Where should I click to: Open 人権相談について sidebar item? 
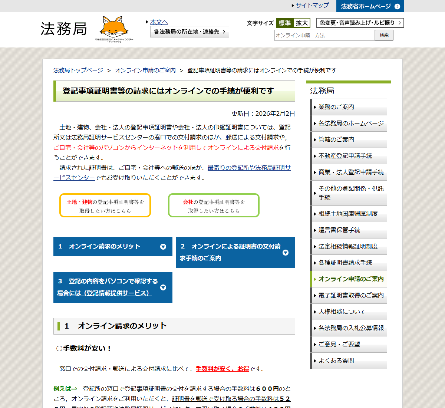(x=349, y=312)
